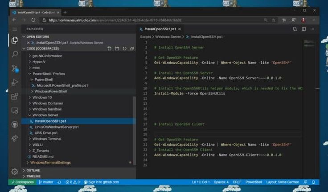Open the browser favorites list
Viewport: 328px width, 192px height.
pos(284,20)
